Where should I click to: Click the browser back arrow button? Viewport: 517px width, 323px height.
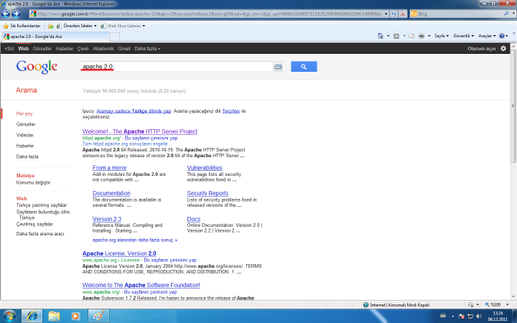[x=9, y=14]
